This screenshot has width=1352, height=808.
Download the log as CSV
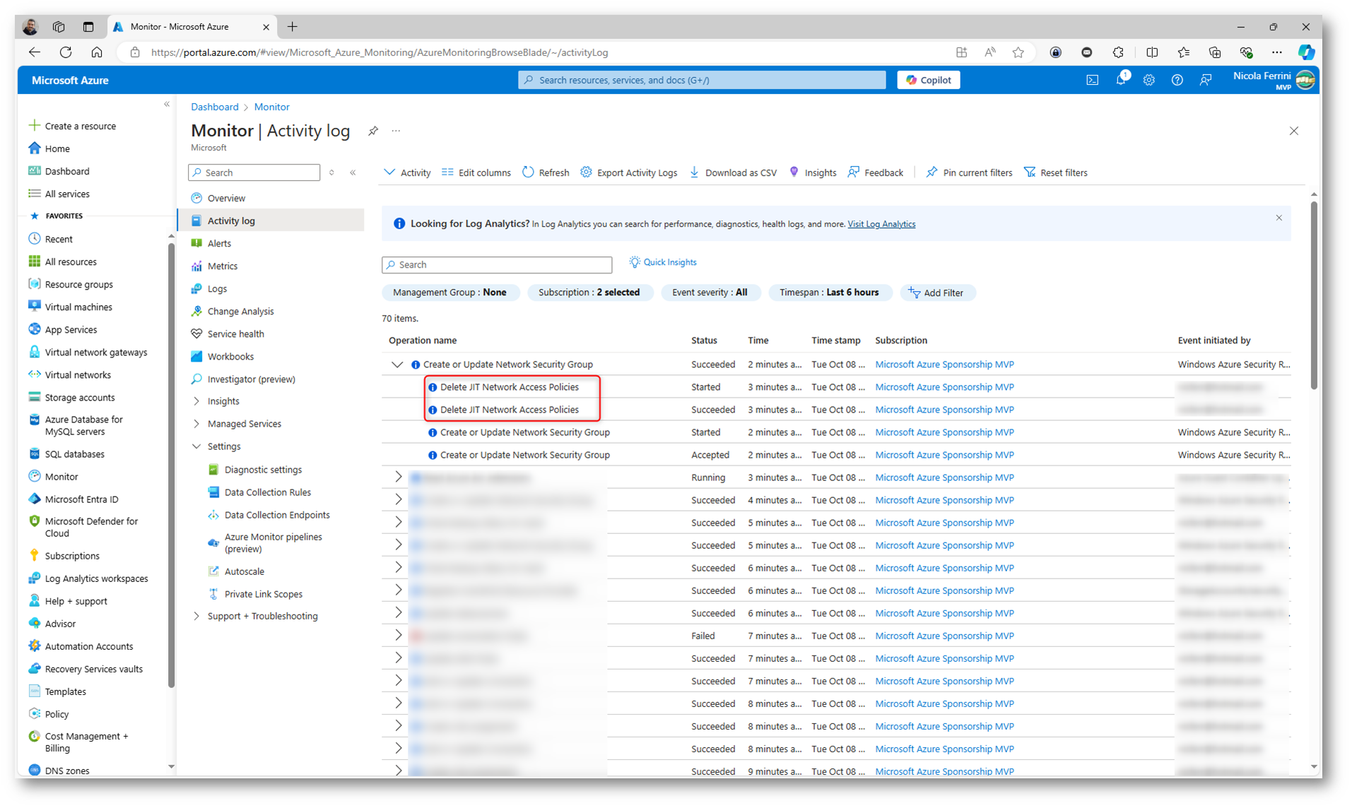733,172
